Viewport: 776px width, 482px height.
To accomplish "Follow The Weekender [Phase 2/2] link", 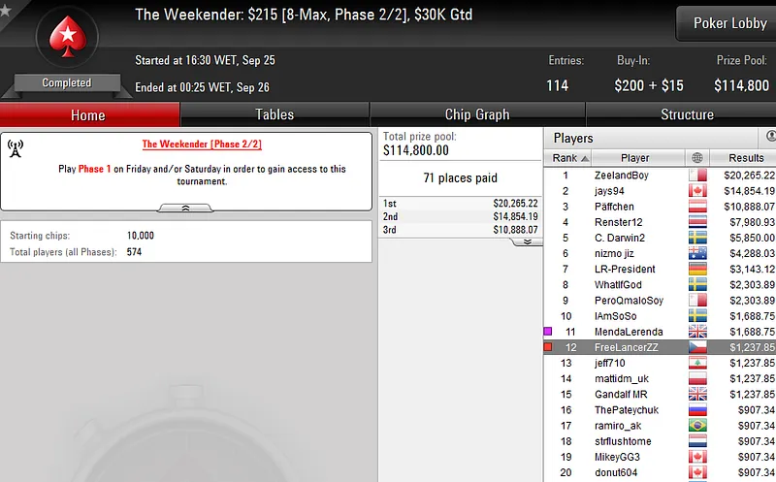I will point(202,144).
